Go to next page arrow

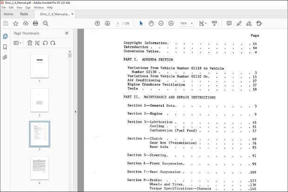pyautogui.click(x=107, y=24)
